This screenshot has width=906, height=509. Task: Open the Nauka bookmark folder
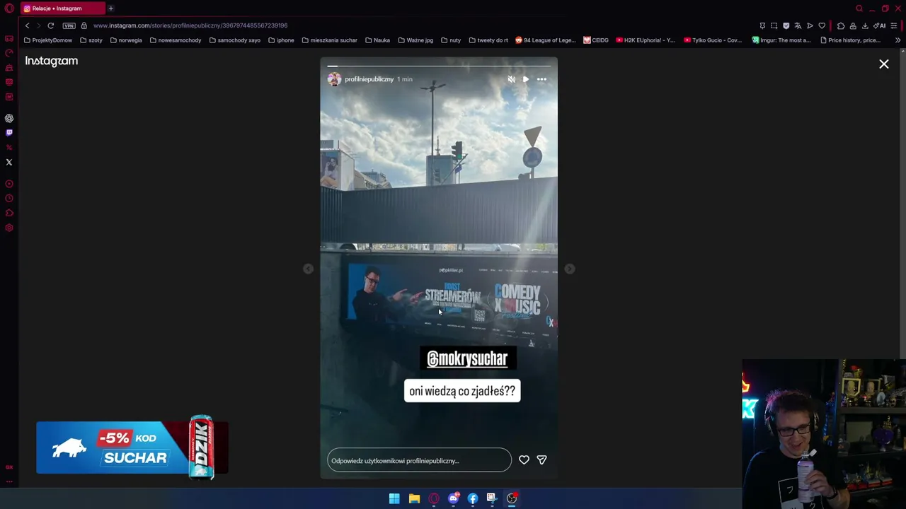(377, 40)
